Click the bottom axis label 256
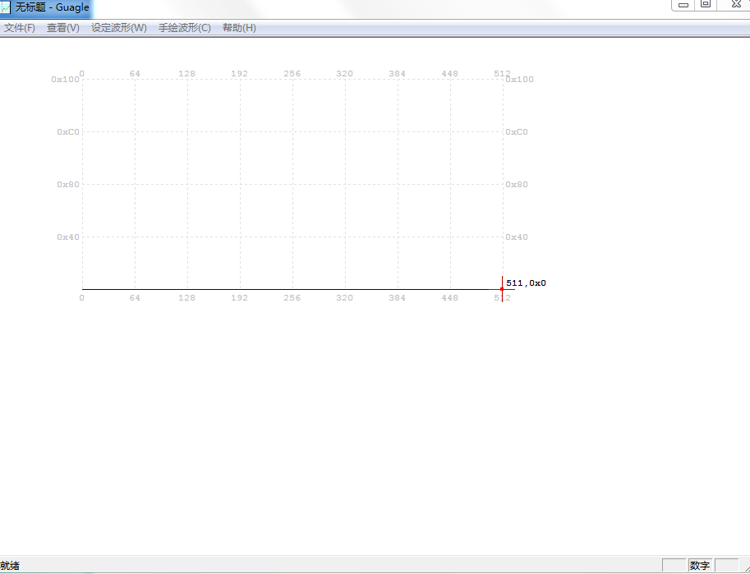 point(292,298)
